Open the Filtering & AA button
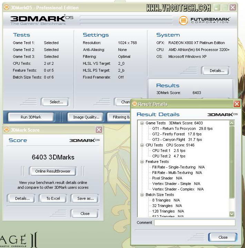Image resolution: width=245 pixels, height=248 pixels. point(119,117)
